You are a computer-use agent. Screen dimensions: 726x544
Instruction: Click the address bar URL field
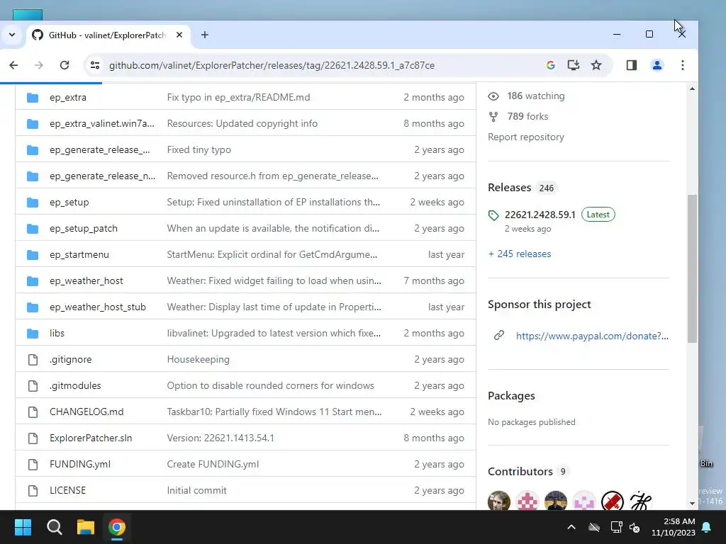[272, 65]
